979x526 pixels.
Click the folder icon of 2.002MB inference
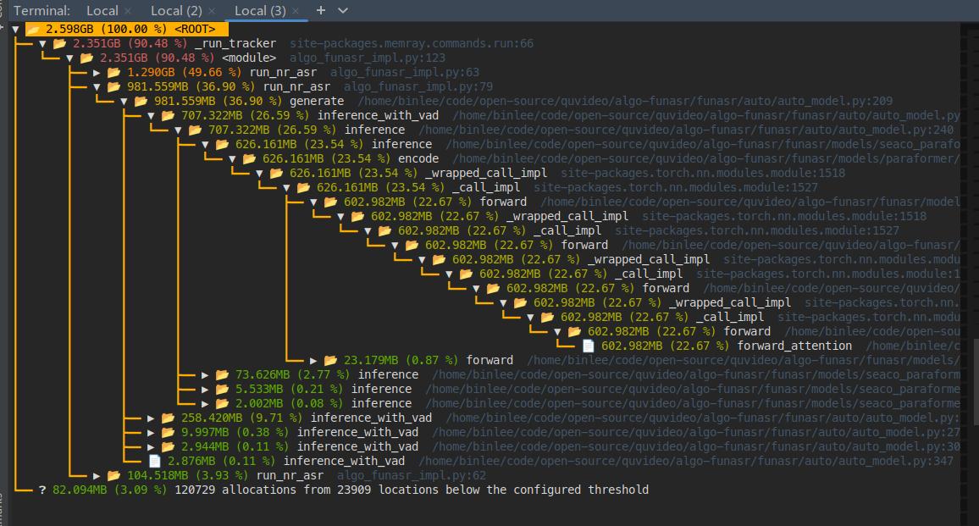pyautogui.click(x=222, y=403)
